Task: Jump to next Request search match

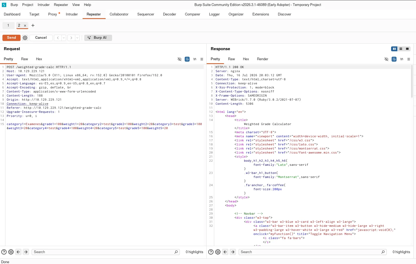Action: pos(26,252)
